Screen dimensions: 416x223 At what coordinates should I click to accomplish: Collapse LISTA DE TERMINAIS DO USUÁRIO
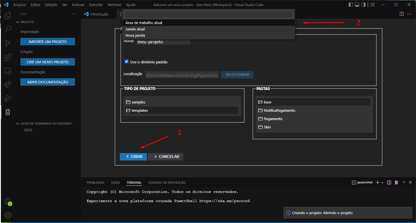click(x=17, y=123)
